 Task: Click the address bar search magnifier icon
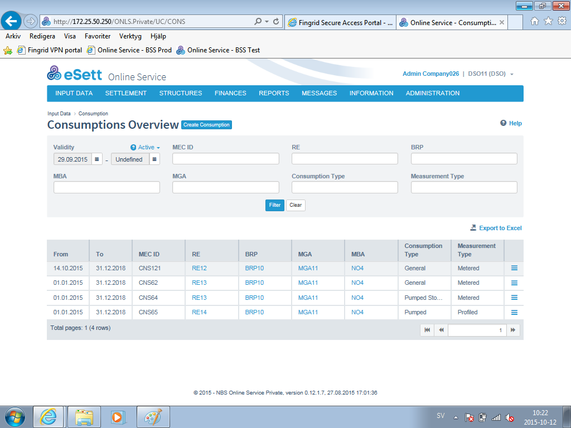click(258, 22)
